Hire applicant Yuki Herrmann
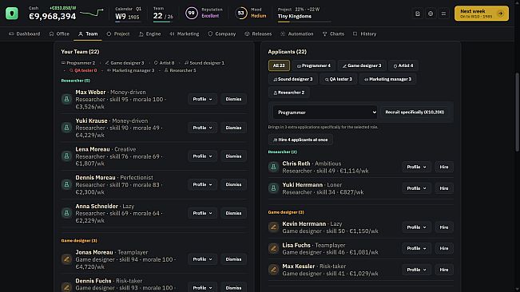 444,188
